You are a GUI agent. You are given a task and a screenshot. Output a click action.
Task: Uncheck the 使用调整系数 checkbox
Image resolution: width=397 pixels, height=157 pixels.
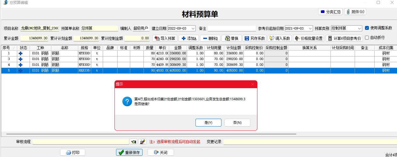coord(367,28)
